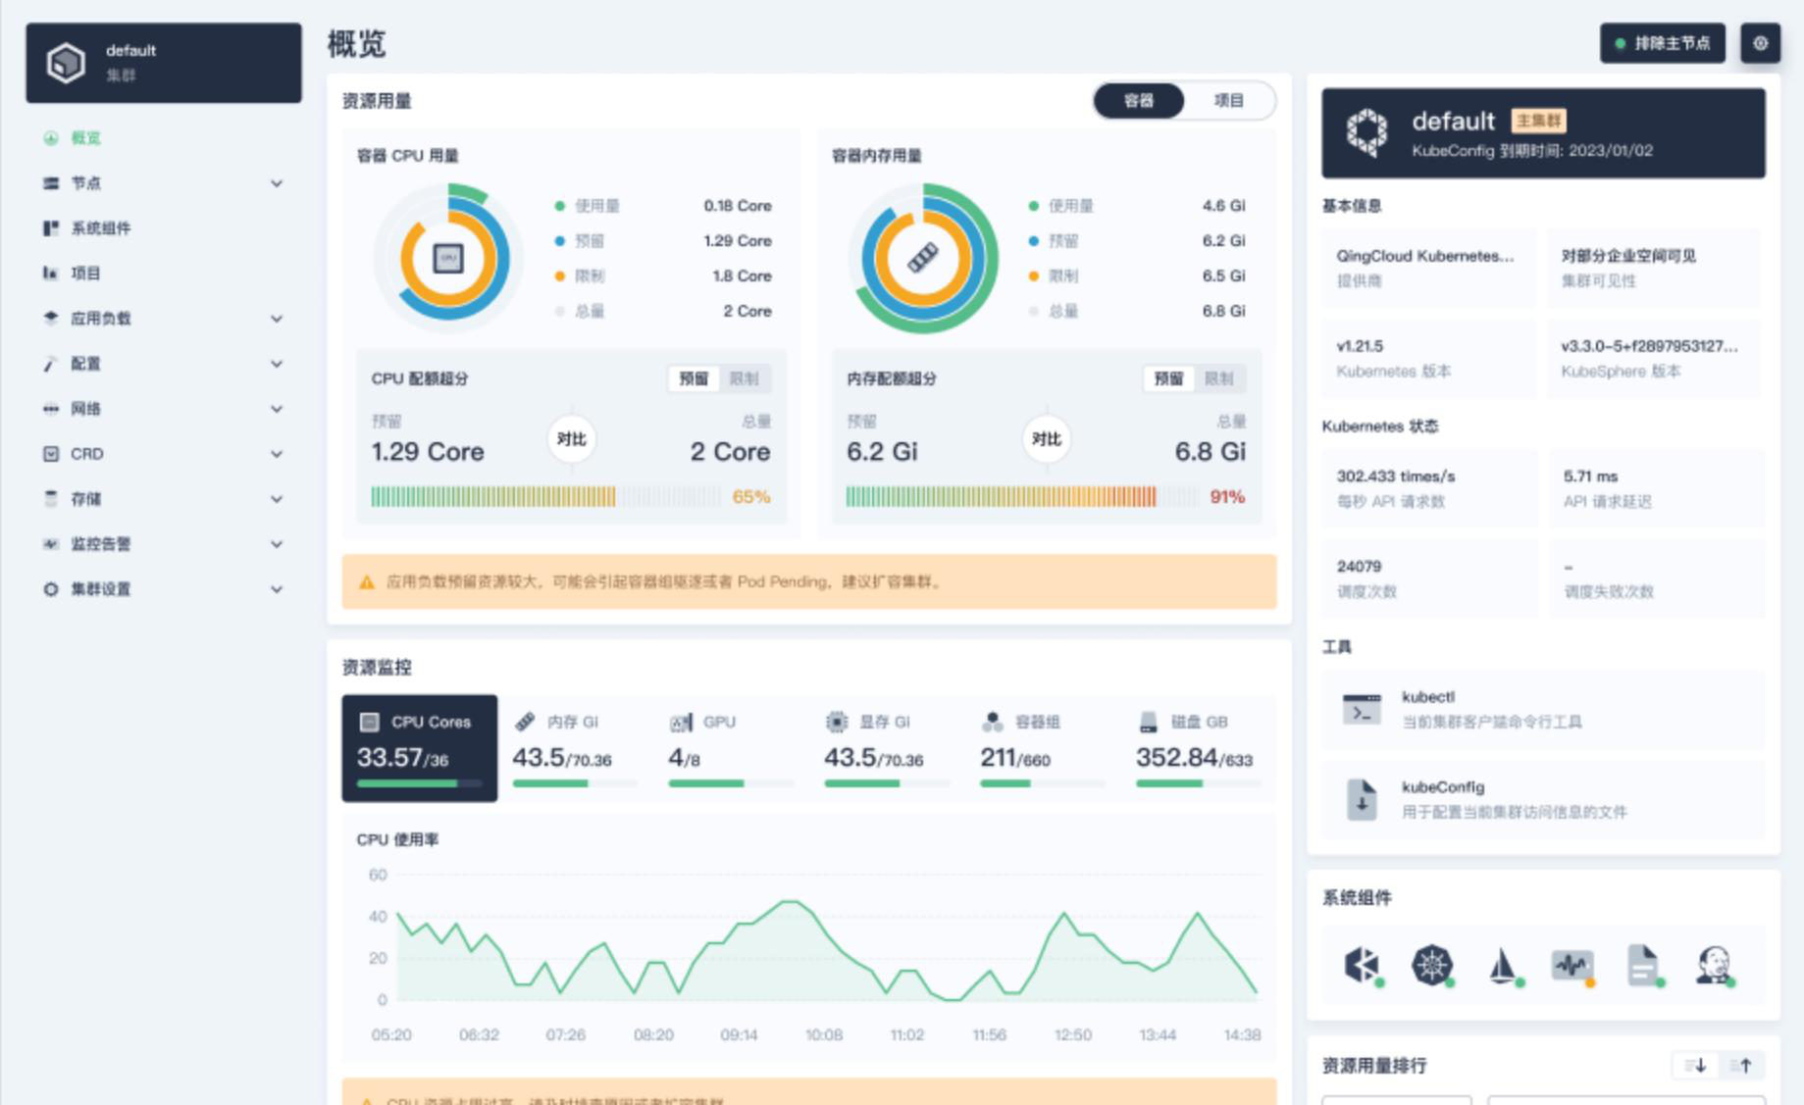Click the 排除主节点 button
This screenshot has width=1804, height=1105.
coord(1663,43)
